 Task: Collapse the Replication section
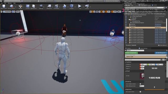[x=125, y=90]
